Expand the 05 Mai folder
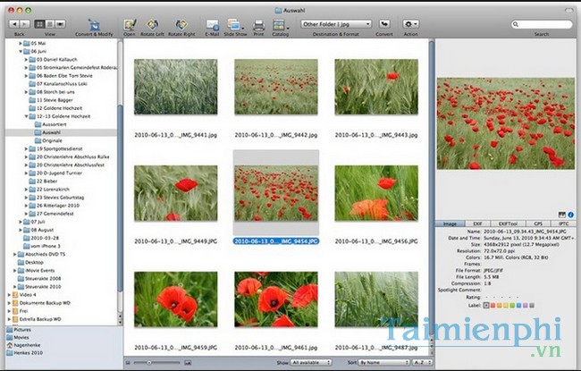The width and height of the screenshot is (581, 371). coord(21,44)
